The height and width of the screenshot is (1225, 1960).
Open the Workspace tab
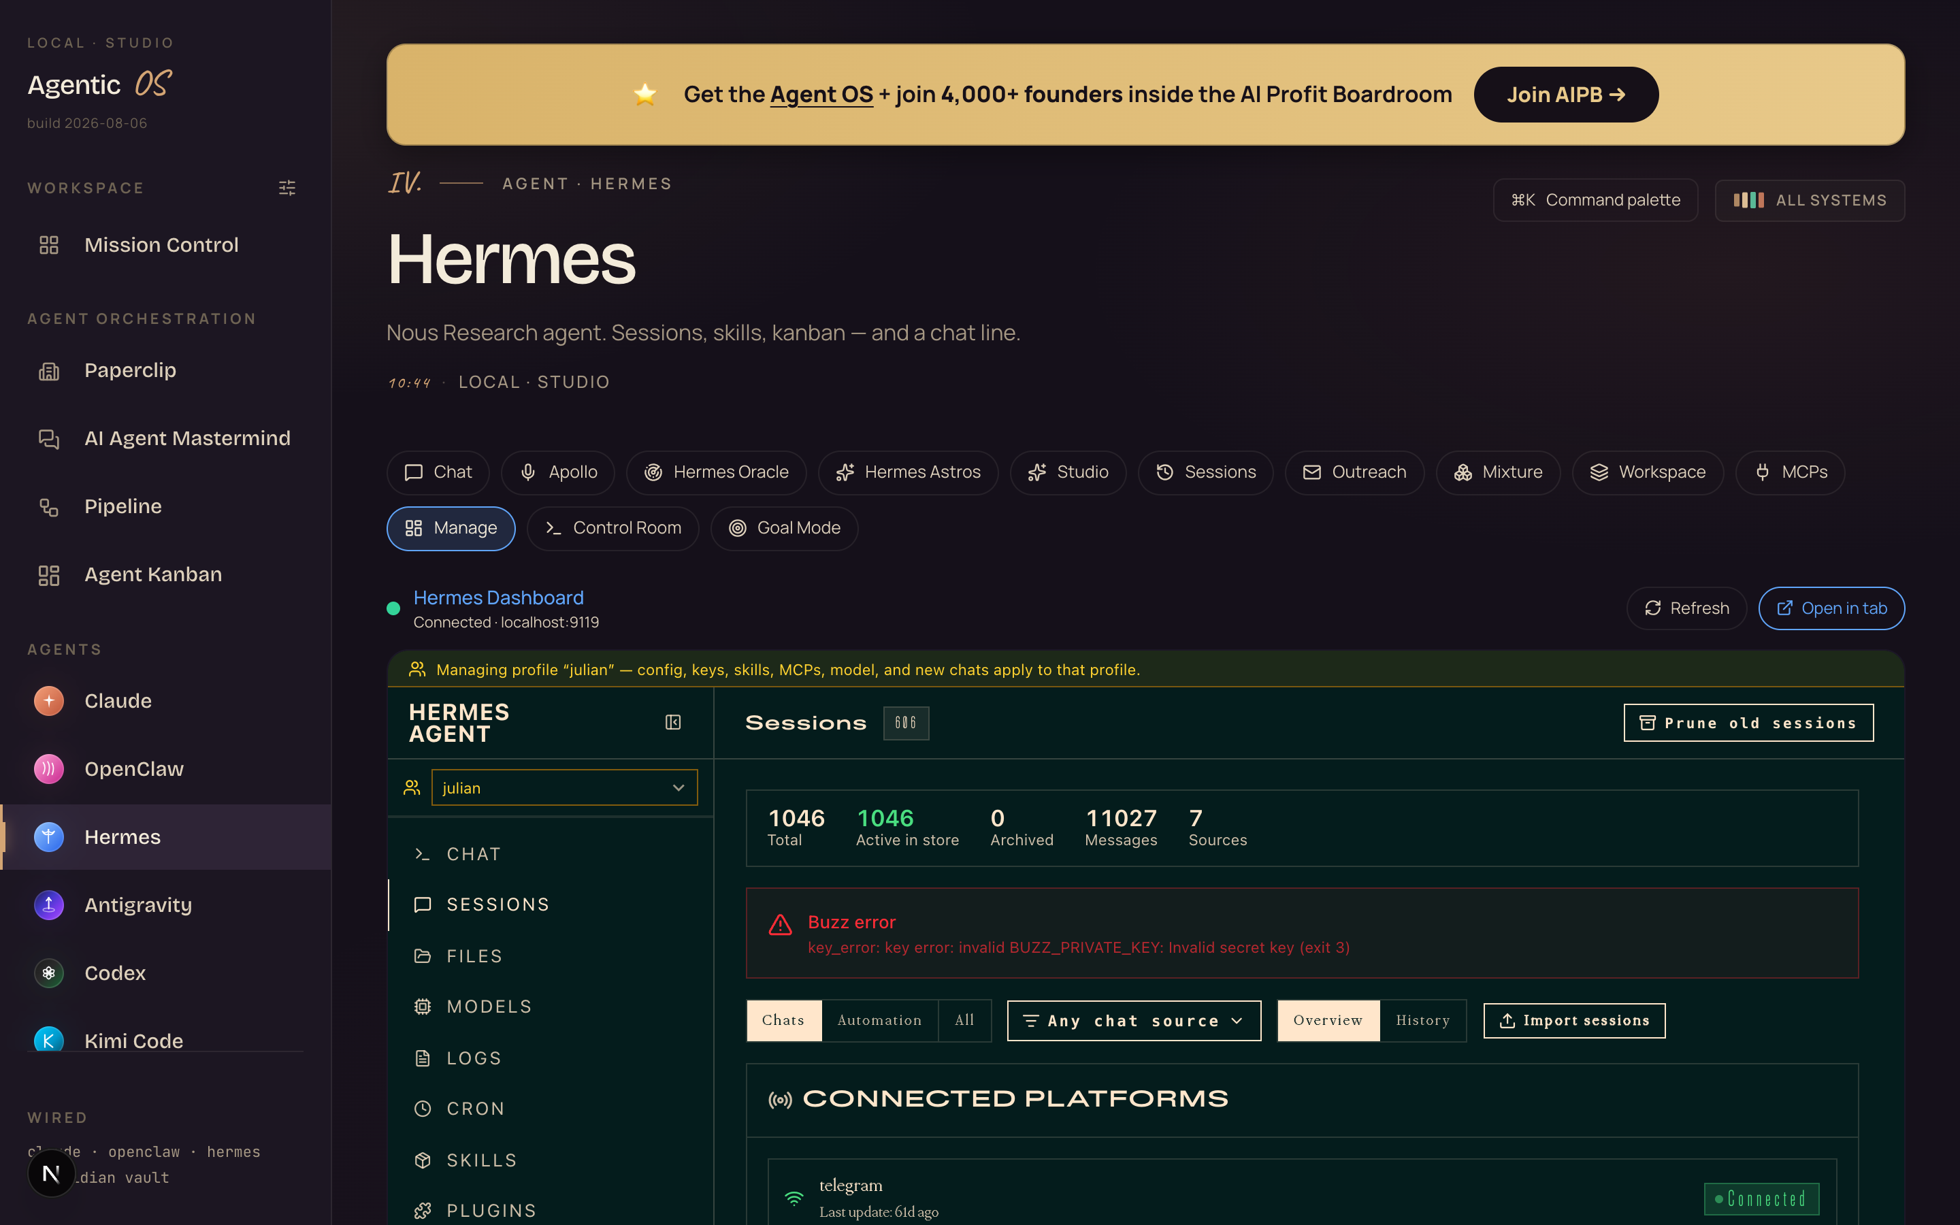tap(1648, 472)
